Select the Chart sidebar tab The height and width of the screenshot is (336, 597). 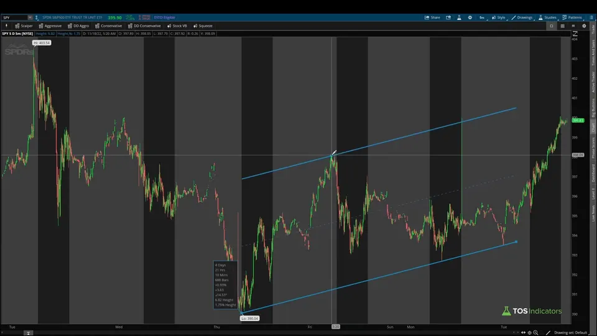click(x=593, y=127)
